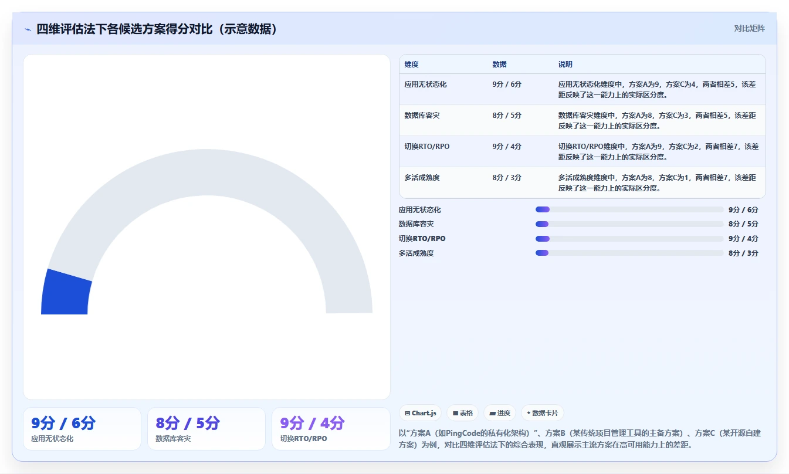Image resolution: width=789 pixels, height=474 pixels.
Task: Select the 进度 tag chip
Action: tap(500, 413)
